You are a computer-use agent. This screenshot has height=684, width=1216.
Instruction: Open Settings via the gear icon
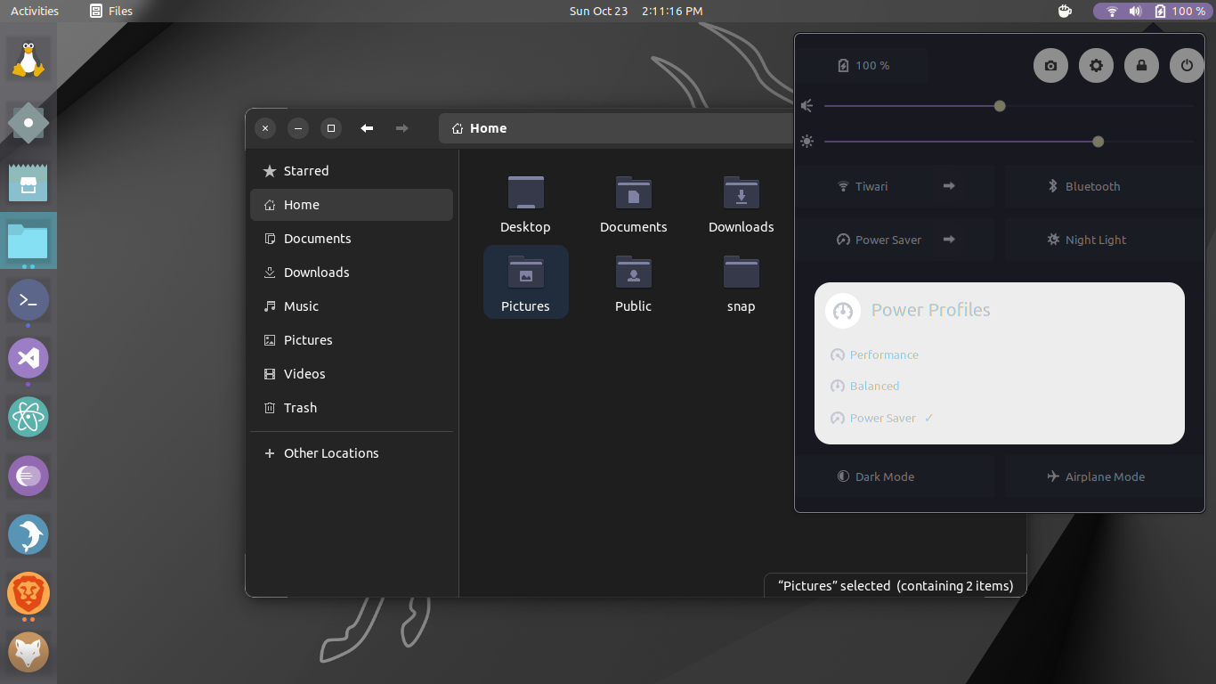(1096, 65)
